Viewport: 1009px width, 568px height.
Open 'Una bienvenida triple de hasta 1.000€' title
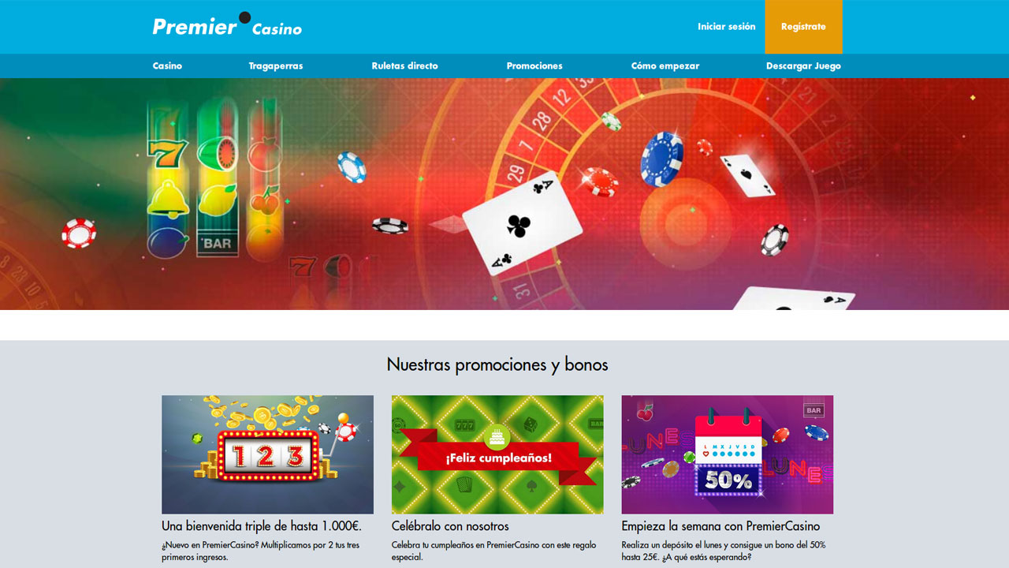tap(262, 526)
